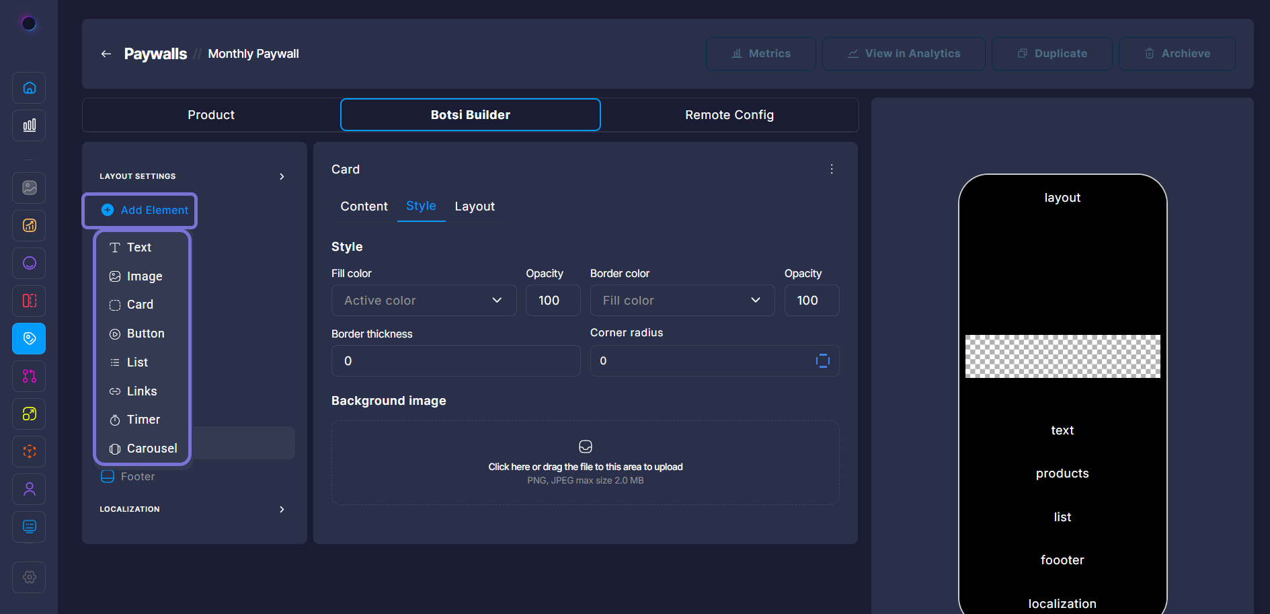Switch to the Content tab of Card
The height and width of the screenshot is (614, 1270).
pos(364,206)
